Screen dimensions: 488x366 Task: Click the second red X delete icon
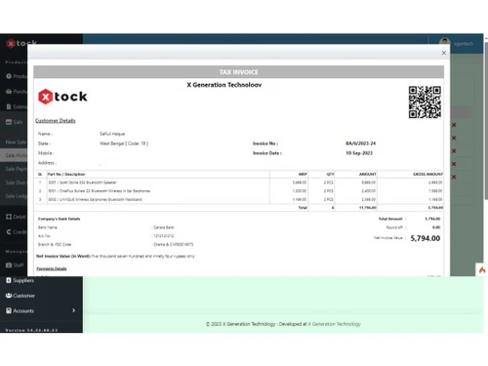coord(454,138)
